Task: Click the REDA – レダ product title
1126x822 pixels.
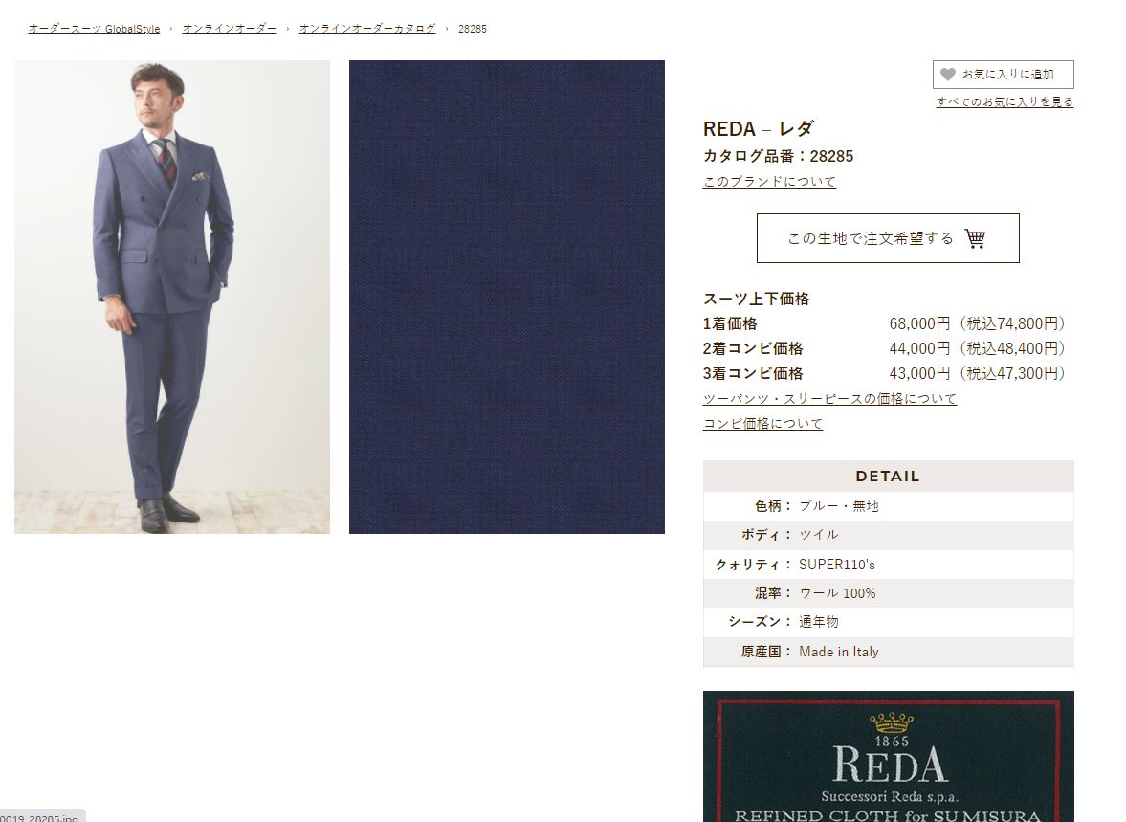Action: [759, 129]
